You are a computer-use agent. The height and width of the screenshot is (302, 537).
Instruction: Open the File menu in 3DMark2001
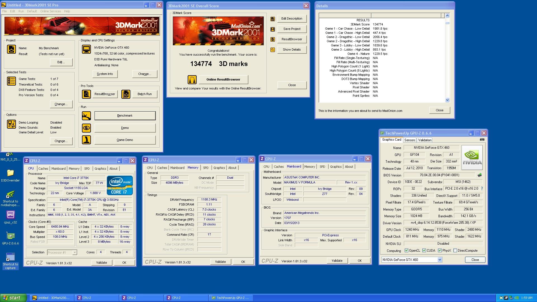pyautogui.click(x=4, y=11)
